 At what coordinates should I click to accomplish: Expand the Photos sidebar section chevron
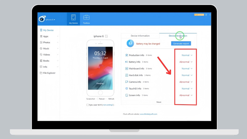(x=58, y=42)
